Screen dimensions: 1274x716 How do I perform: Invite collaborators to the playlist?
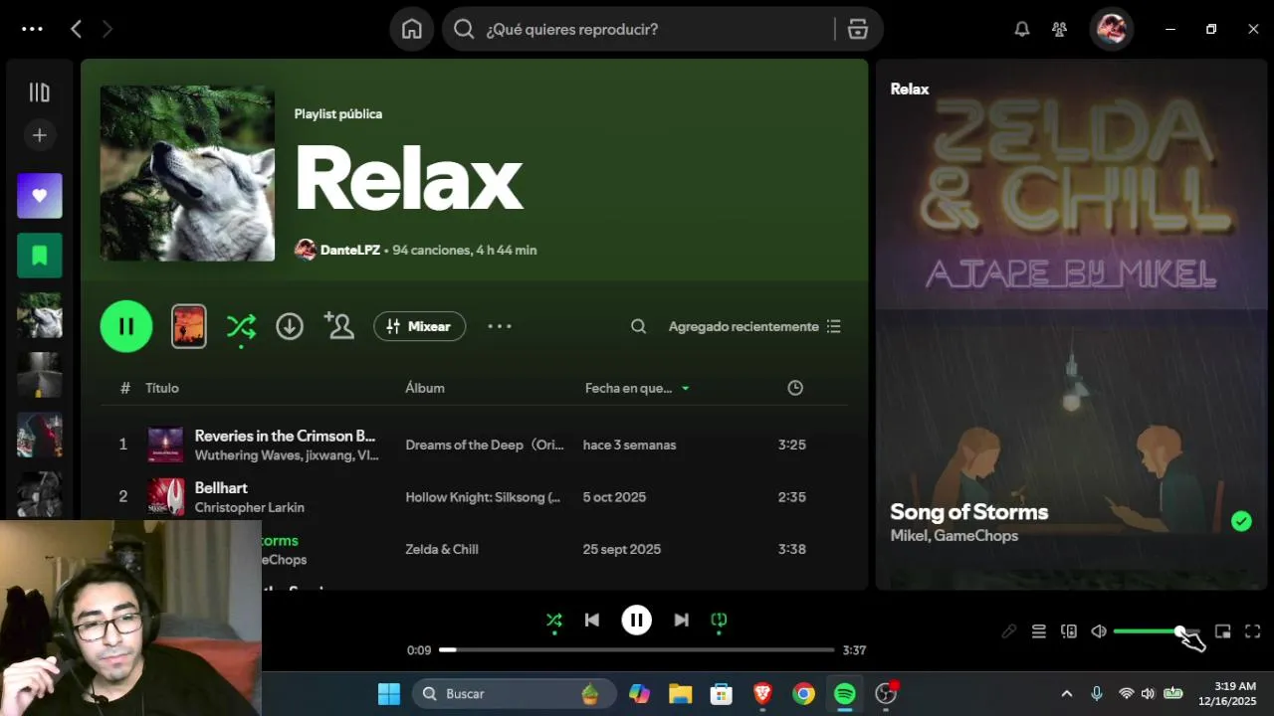pos(338,326)
